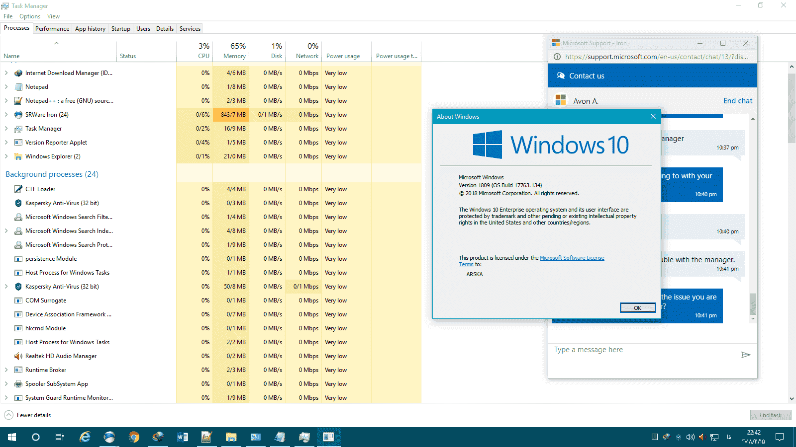
Task: Click OK in About Windows dialog
Action: pyautogui.click(x=638, y=308)
